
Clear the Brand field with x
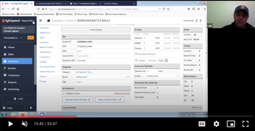[x=127, y=77]
